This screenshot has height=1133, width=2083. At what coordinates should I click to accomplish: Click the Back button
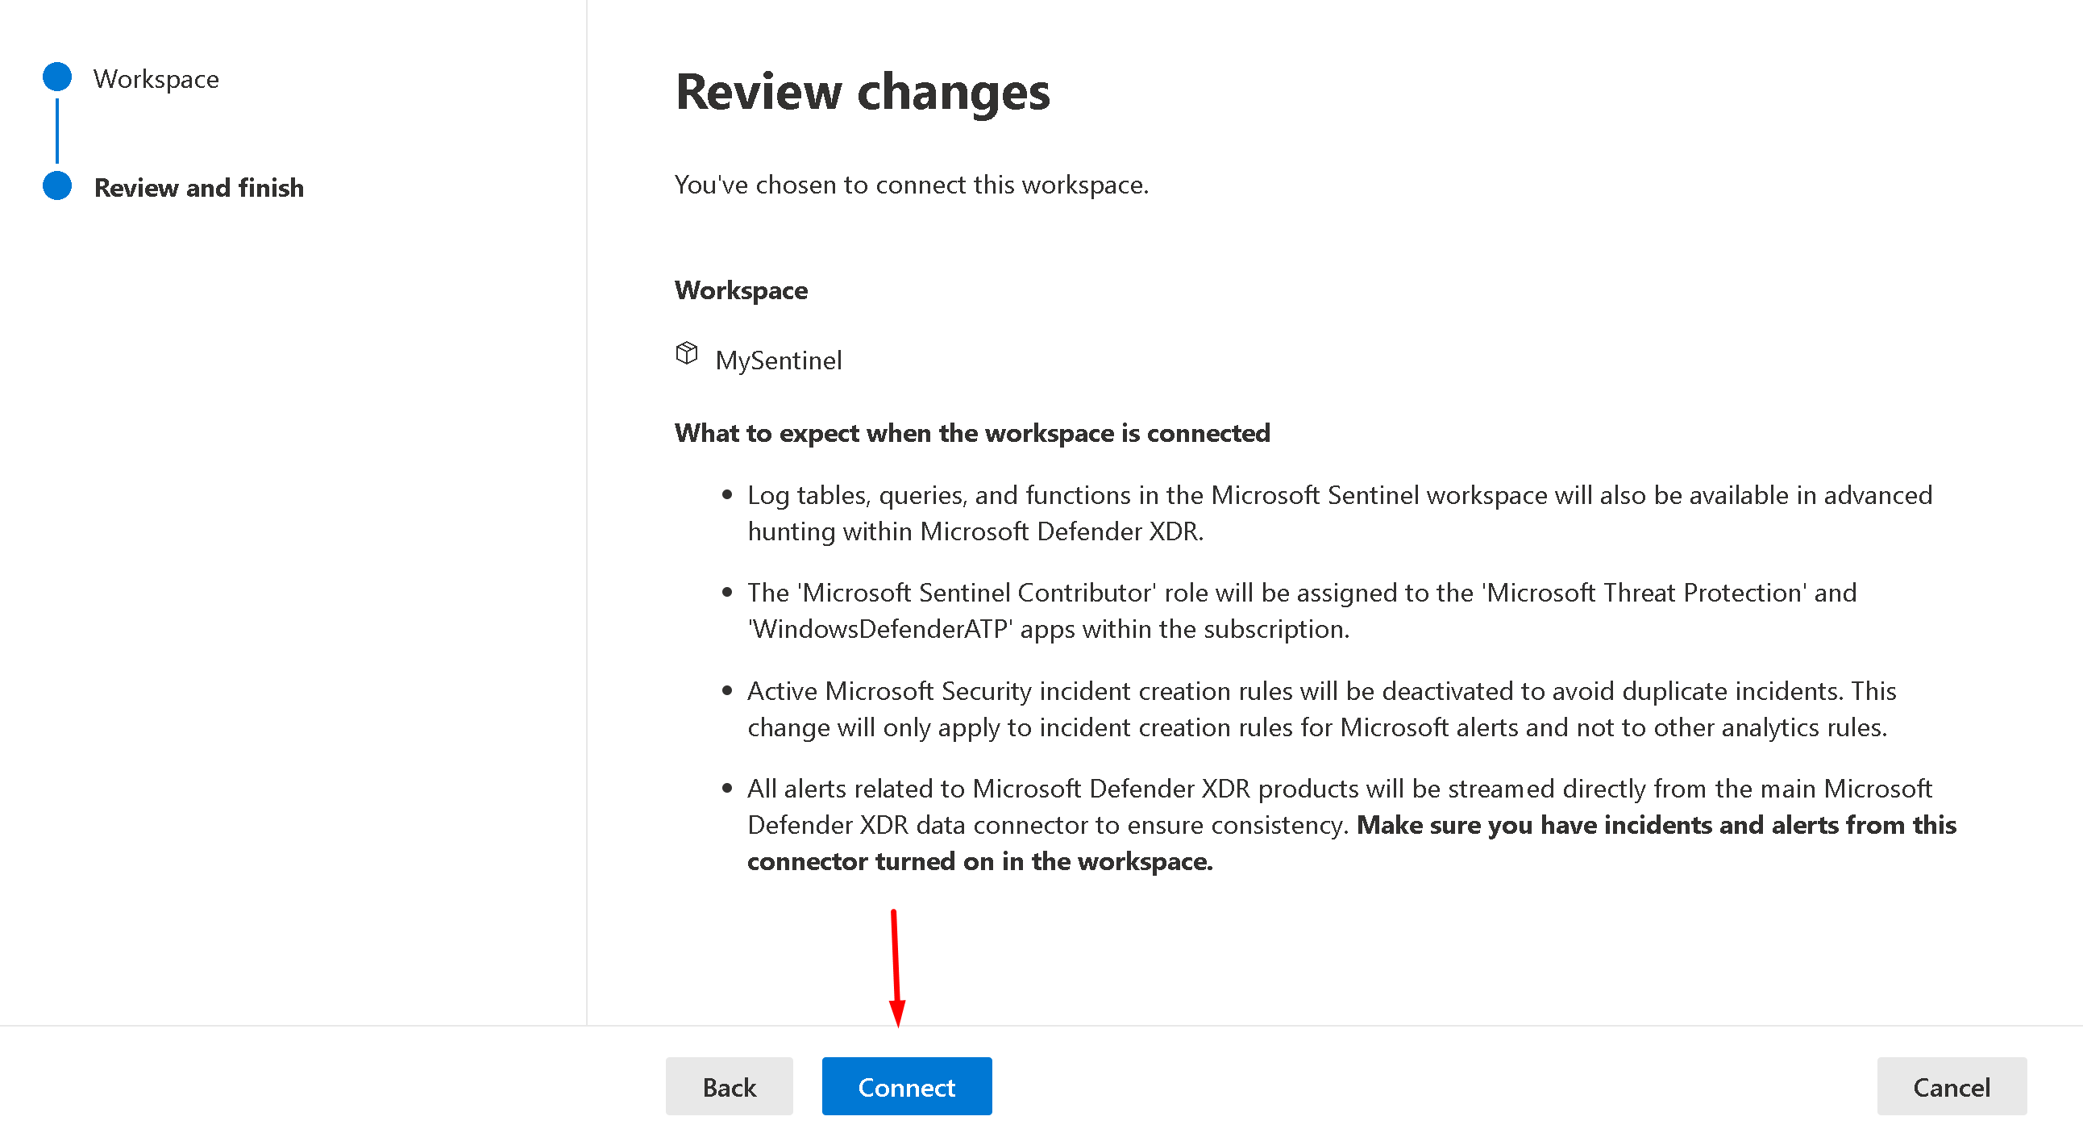coord(729,1086)
